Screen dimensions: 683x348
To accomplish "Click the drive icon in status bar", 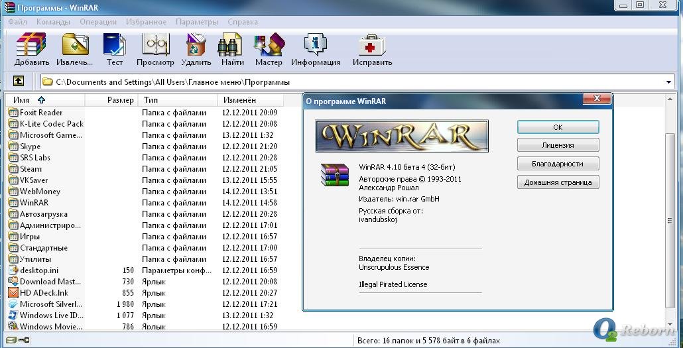I will 11,340.
